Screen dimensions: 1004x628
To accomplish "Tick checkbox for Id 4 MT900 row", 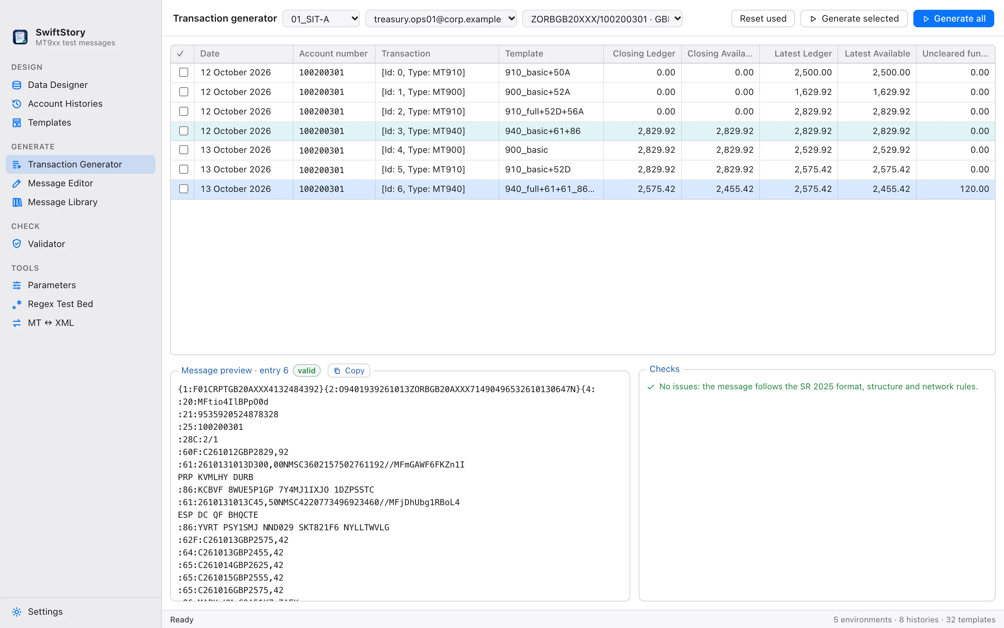I will 183,150.
